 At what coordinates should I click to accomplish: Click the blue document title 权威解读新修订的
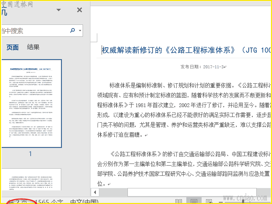point(186,50)
